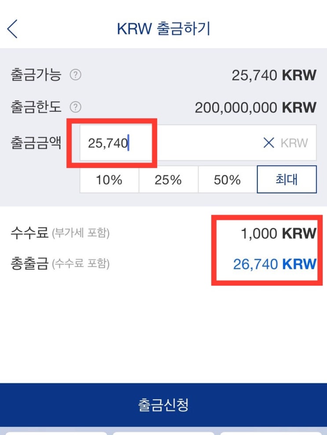Select the 10% amount option
Image resolution: width=327 pixels, height=435 pixels.
click(x=109, y=180)
